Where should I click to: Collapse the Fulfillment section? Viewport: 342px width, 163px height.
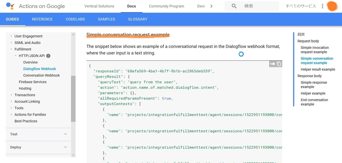[11, 49]
